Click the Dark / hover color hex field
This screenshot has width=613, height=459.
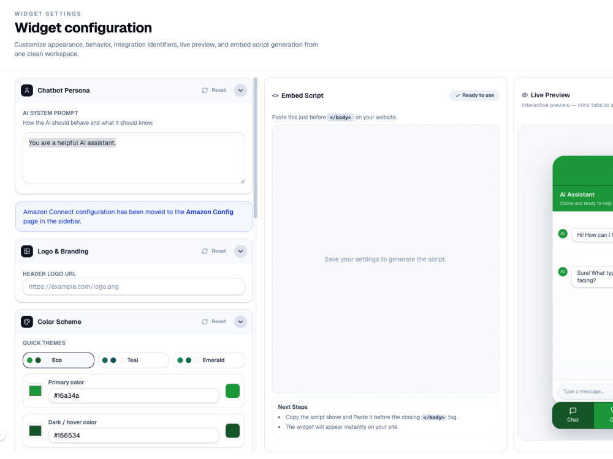134,435
